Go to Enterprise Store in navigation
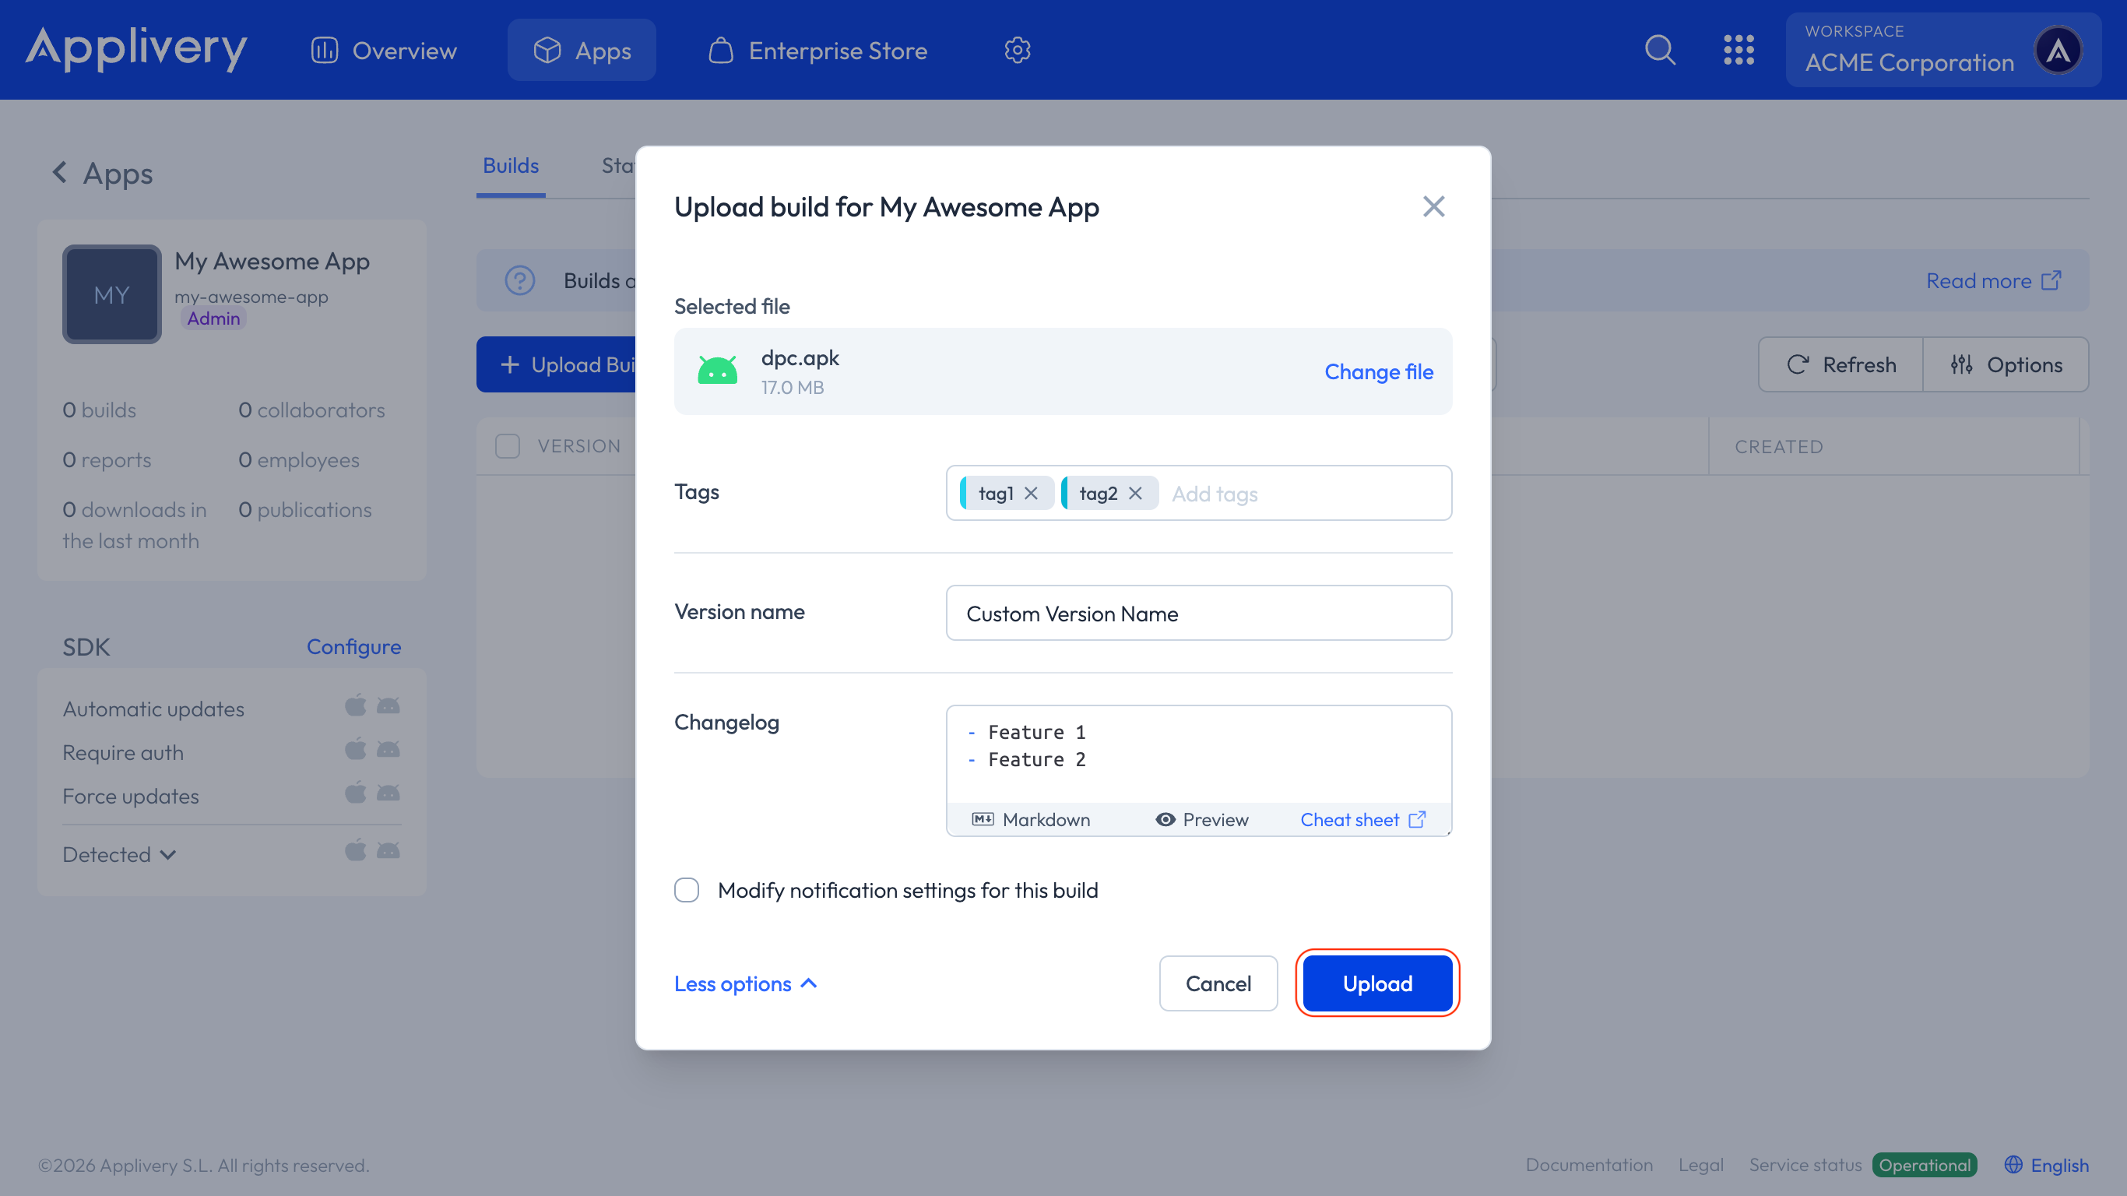 (x=817, y=51)
